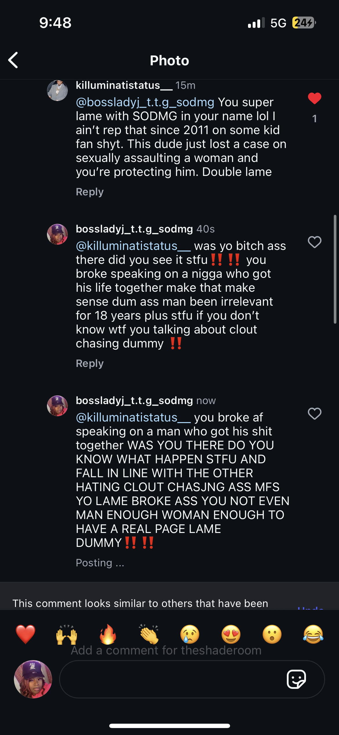Tap the comment input field
339x735 pixels.
click(192, 679)
